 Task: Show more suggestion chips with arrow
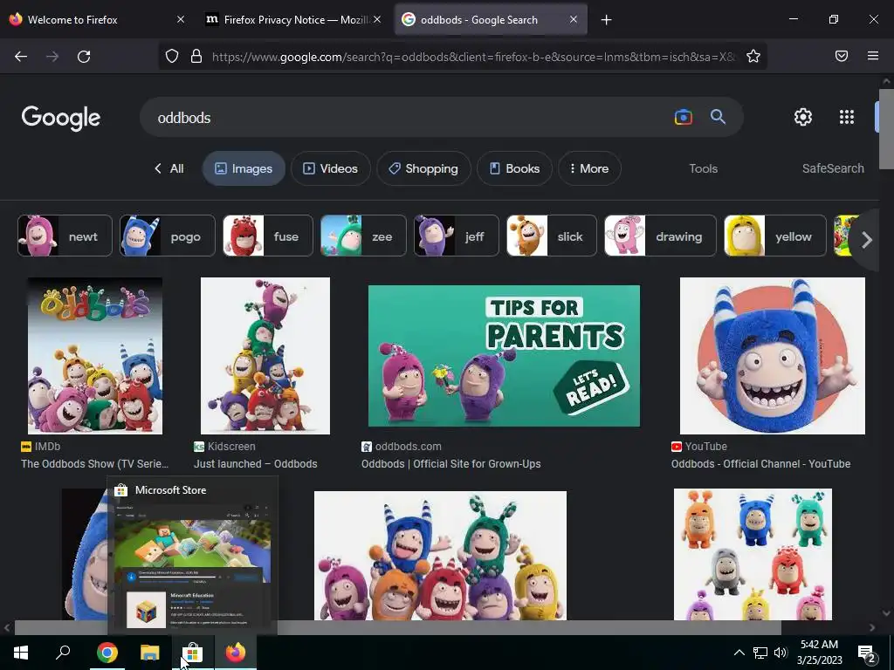866,240
